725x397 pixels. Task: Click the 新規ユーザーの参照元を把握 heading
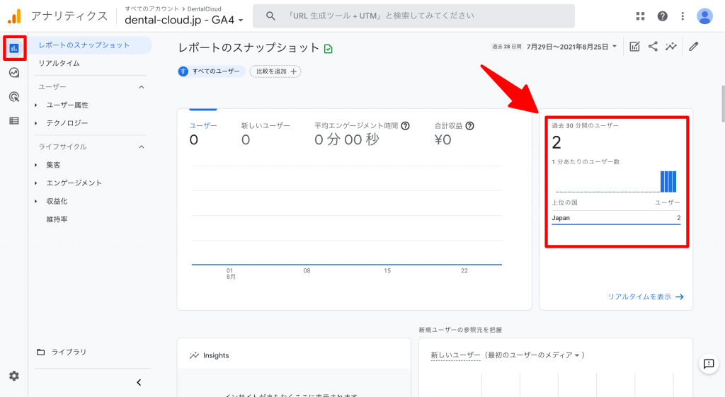[x=460, y=330]
